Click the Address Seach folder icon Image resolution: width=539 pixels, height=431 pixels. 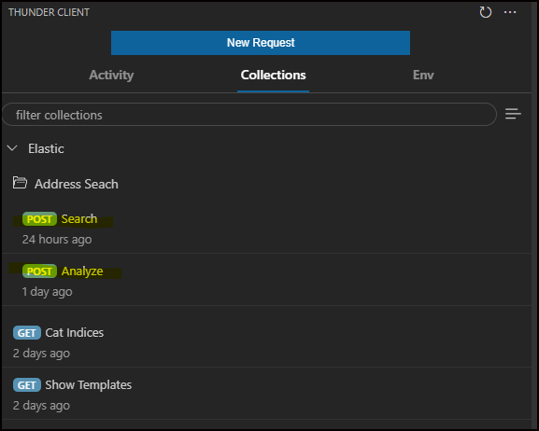click(20, 183)
